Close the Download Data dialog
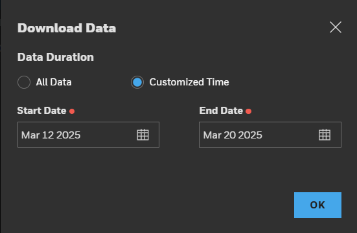Screen dimensions: 357x233 [336, 27]
